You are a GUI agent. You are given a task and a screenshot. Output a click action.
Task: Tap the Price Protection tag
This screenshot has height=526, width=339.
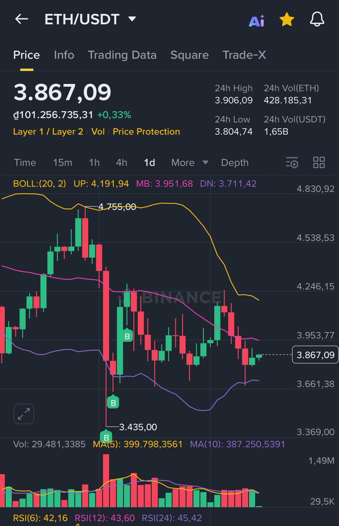[146, 131]
